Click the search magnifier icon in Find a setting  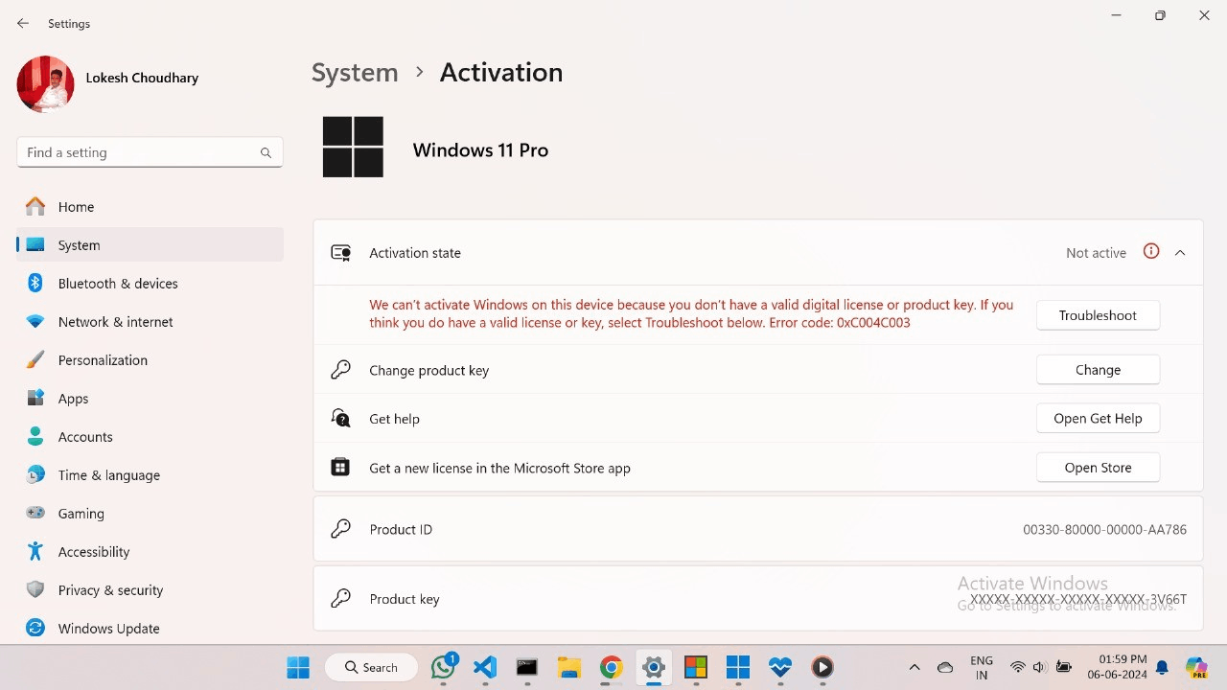[266, 152]
